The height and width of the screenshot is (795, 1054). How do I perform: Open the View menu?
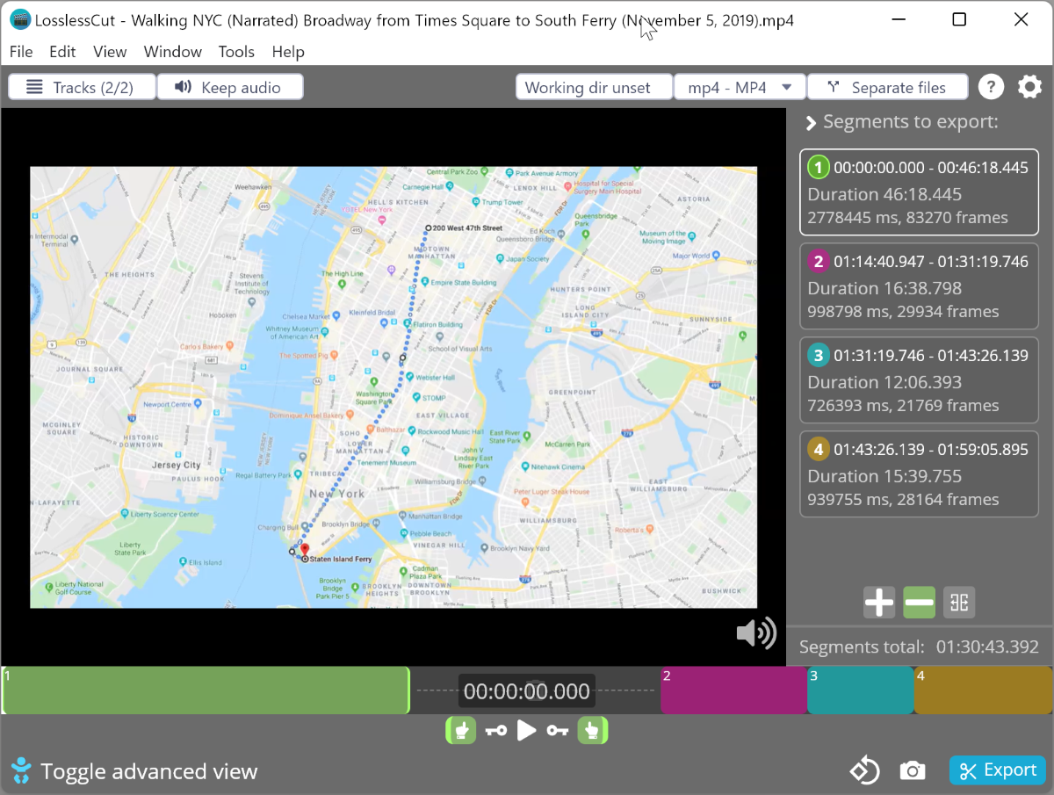(110, 52)
